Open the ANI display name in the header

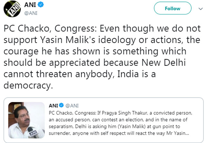pos(31,5)
